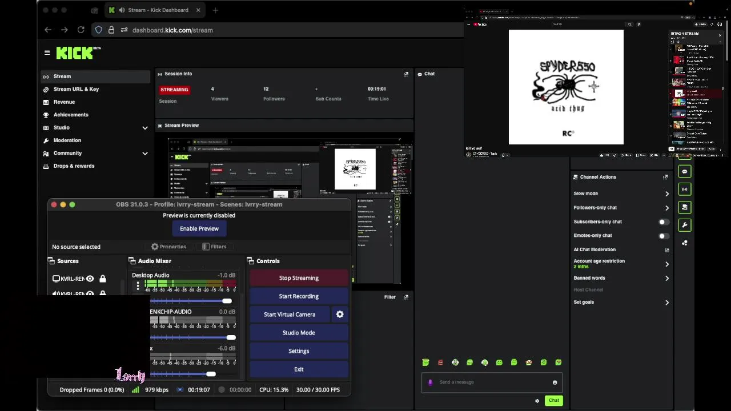
Task: Pop out the Session Info panel
Action: 406,74
